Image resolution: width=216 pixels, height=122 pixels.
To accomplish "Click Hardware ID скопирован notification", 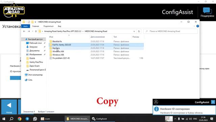I will pos(184,110).
